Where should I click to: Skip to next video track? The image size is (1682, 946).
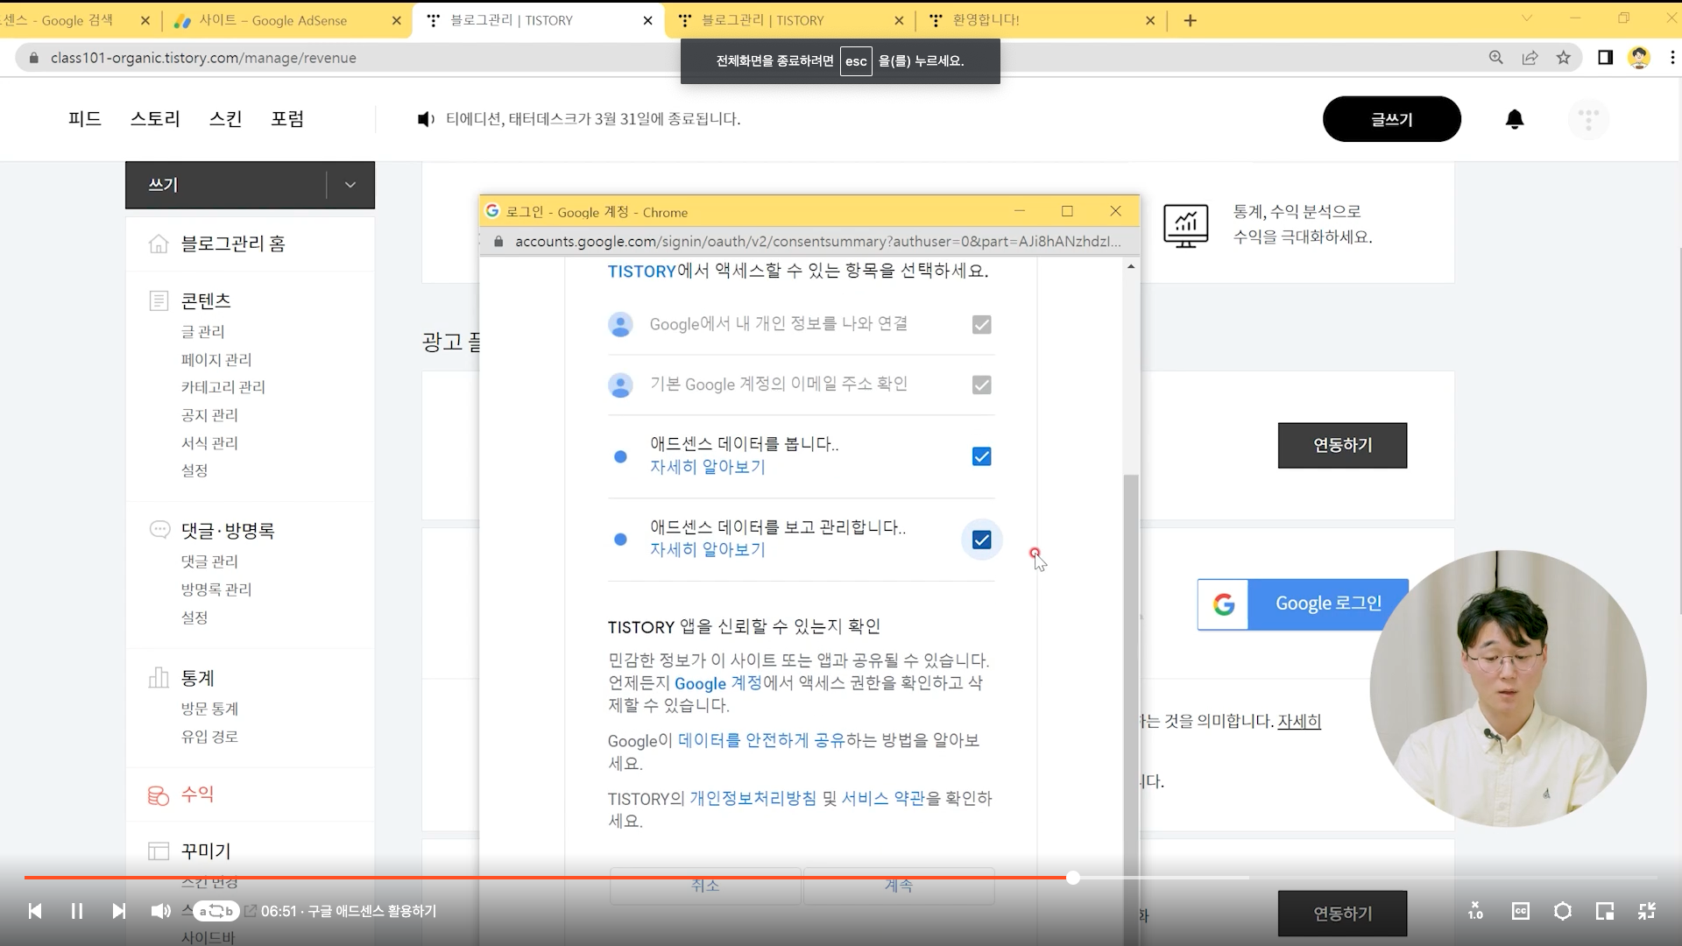pyautogui.click(x=119, y=911)
